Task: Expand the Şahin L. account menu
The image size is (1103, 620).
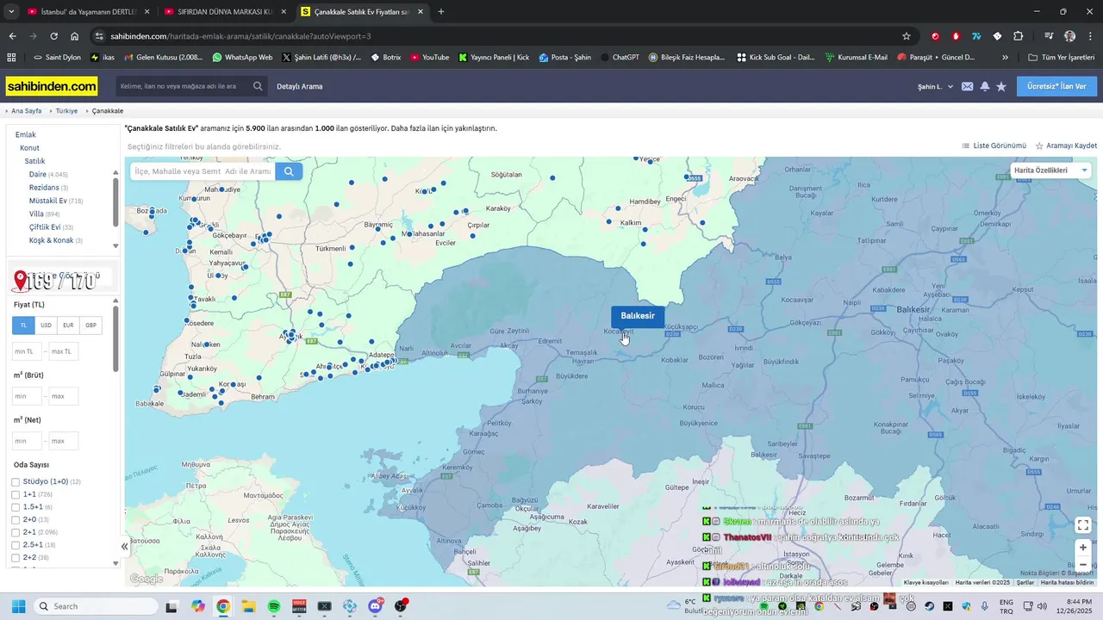Action: click(x=935, y=86)
